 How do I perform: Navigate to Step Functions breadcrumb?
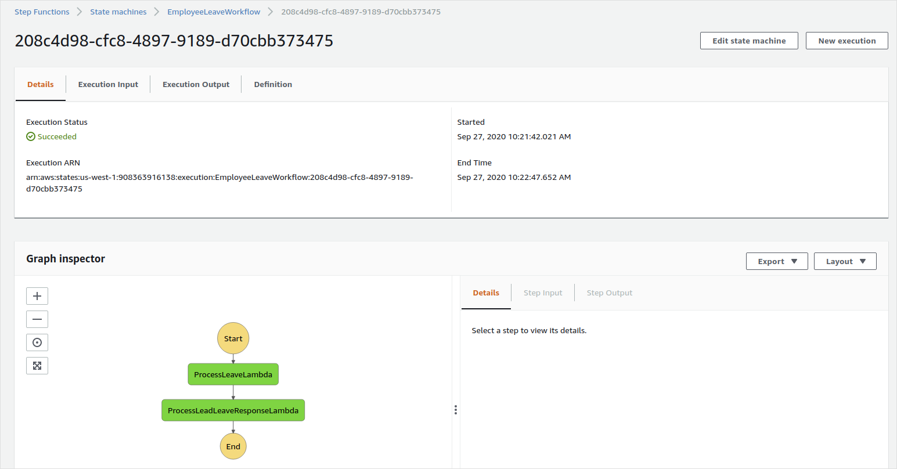(x=42, y=11)
